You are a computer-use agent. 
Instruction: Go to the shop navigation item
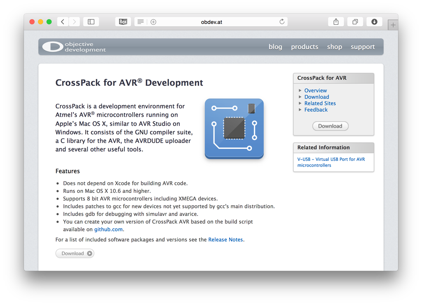click(334, 47)
